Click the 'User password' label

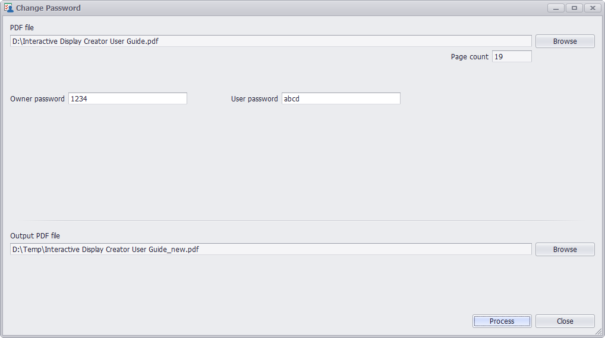(254, 99)
